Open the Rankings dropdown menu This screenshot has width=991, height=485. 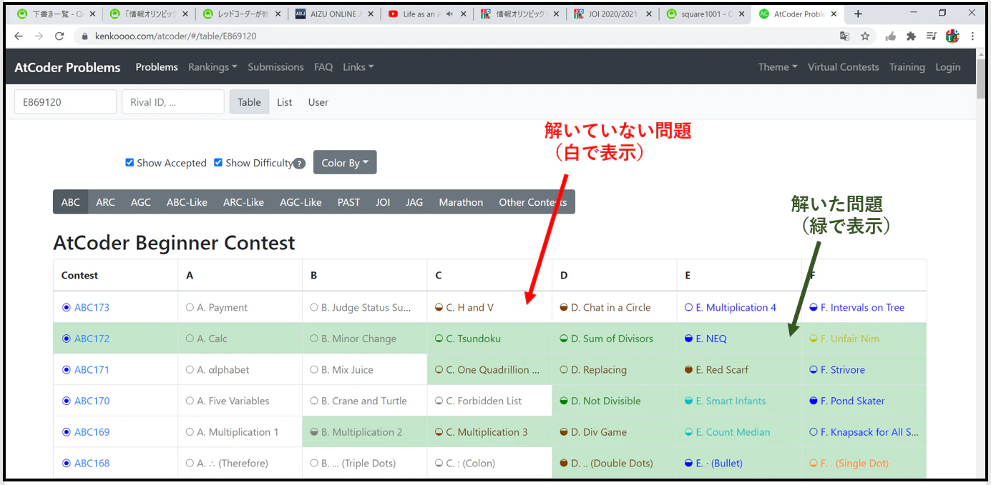tap(213, 67)
